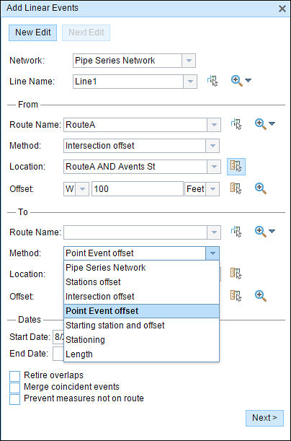Choose Pipe Series Network from method list
The height and width of the screenshot is (441, 291).
141,268
